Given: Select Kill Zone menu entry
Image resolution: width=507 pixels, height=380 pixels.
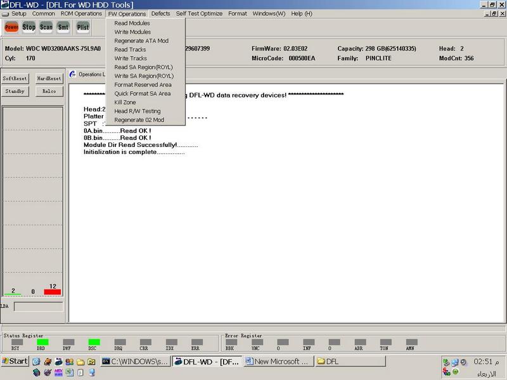Looking at the screenshot, I should [x=146, y=102].
